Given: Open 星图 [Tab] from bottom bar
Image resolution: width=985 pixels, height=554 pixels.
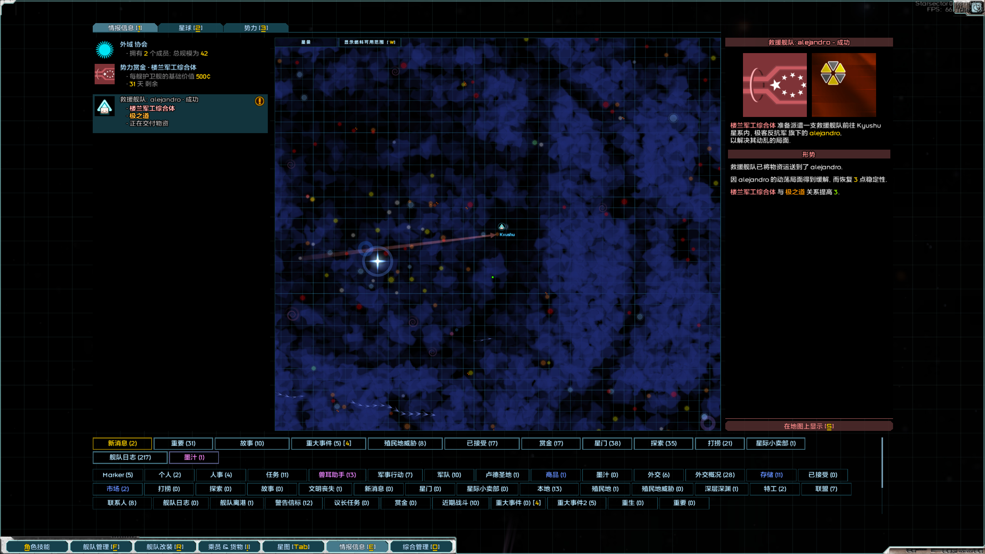Looking at the screenshot, I should tap(293, 547).
